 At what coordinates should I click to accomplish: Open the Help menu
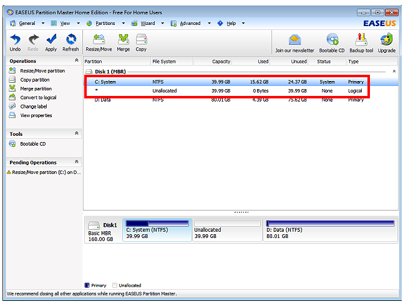231,23
